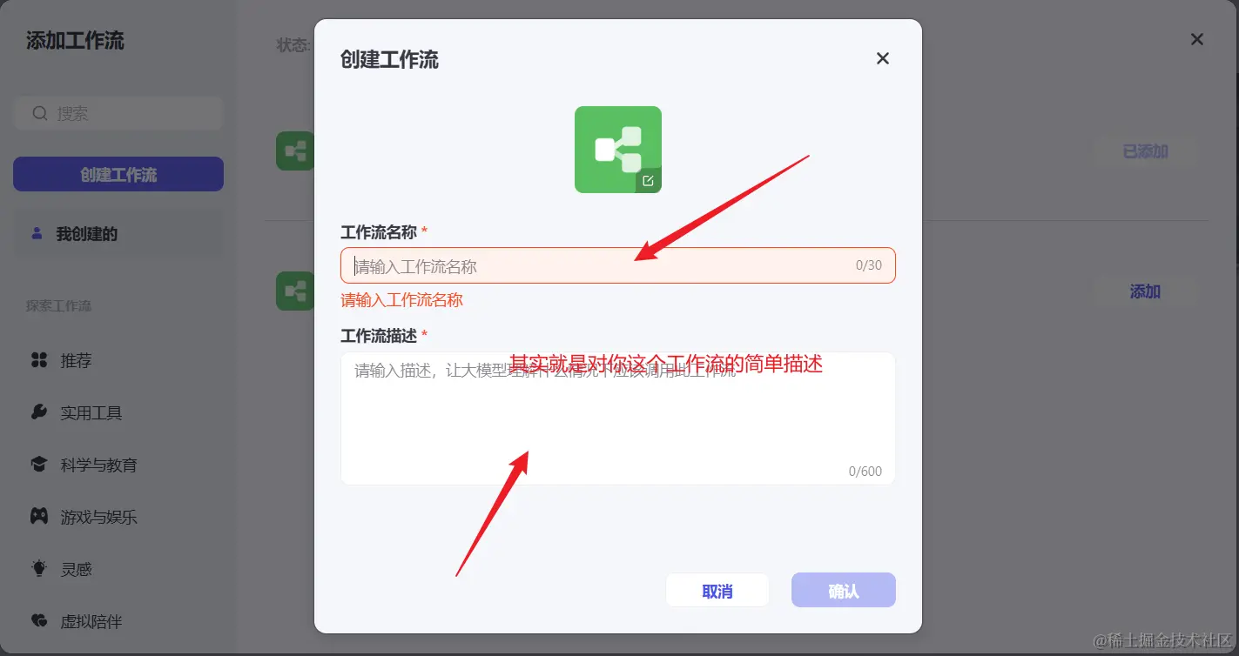Click the 灵感 lightbulb icon

coord(39,569)
